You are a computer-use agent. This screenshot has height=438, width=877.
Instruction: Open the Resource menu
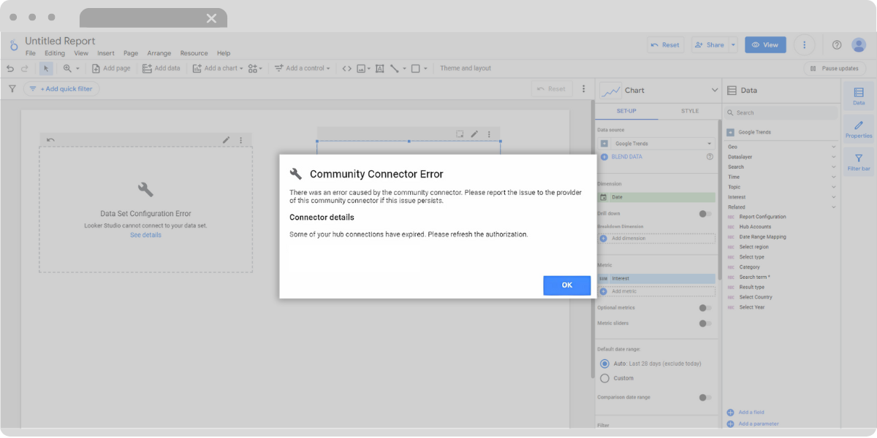click(194, 53)
